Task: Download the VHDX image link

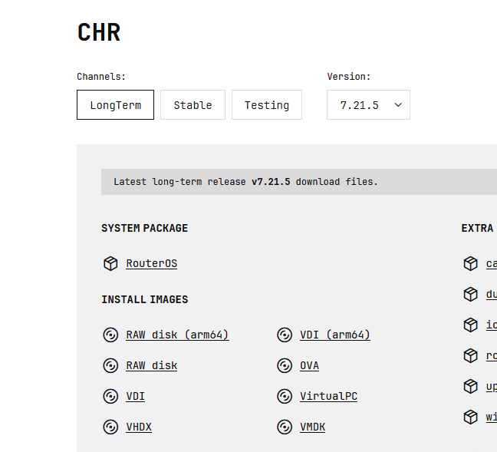Action: [x=139, y=427]
